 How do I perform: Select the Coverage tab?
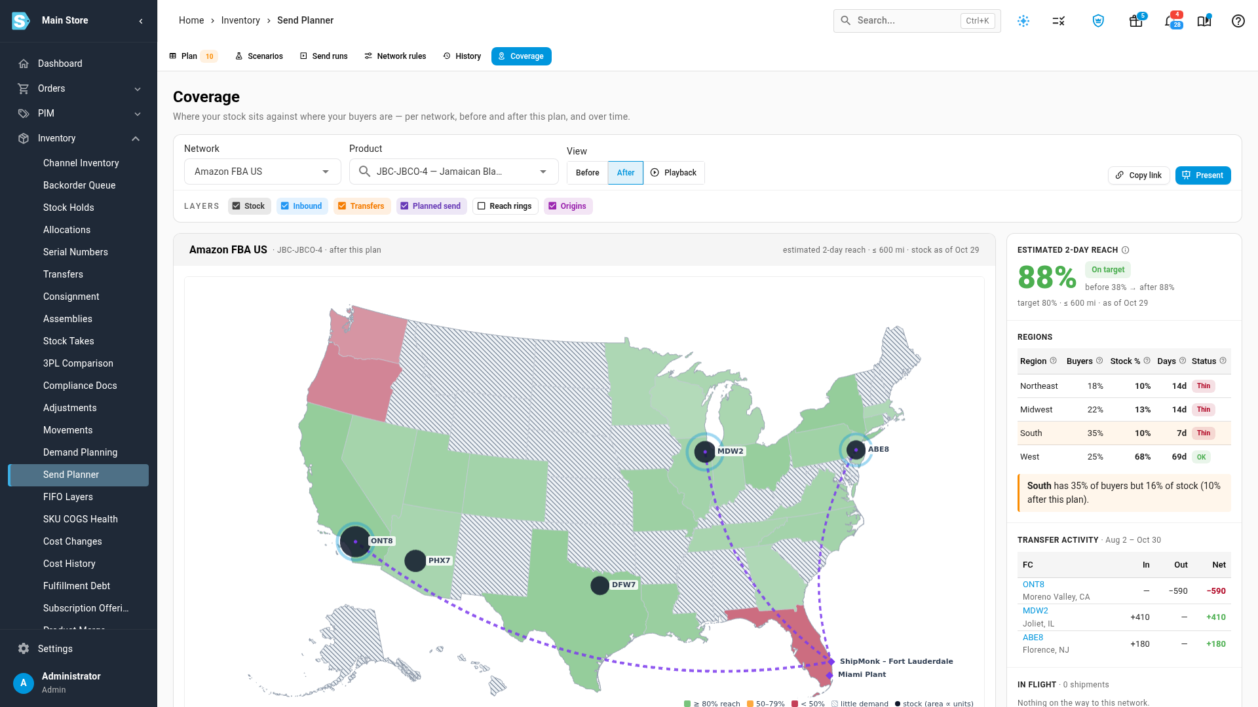point(522,56)
